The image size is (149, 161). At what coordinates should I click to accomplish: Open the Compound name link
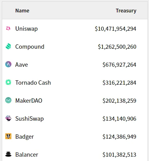30,47
